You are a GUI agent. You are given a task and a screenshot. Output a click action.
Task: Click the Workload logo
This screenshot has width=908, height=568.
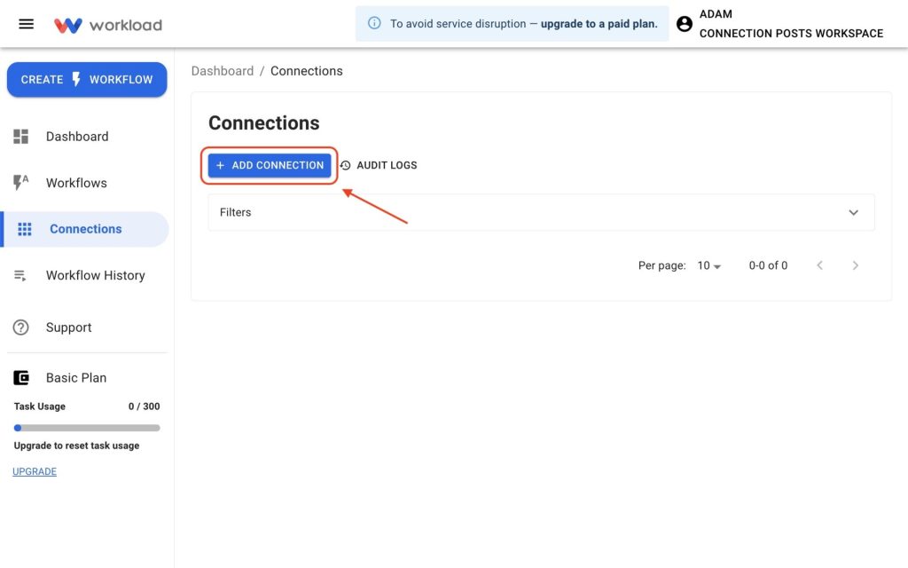(107, 25)
